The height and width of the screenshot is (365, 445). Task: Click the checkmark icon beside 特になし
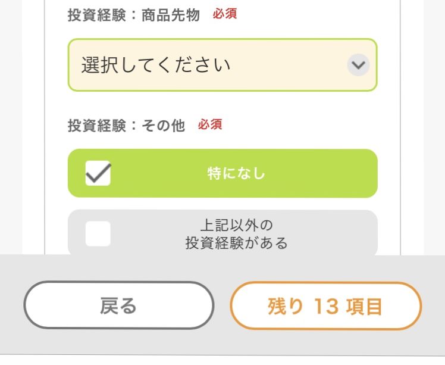(98, 173)
